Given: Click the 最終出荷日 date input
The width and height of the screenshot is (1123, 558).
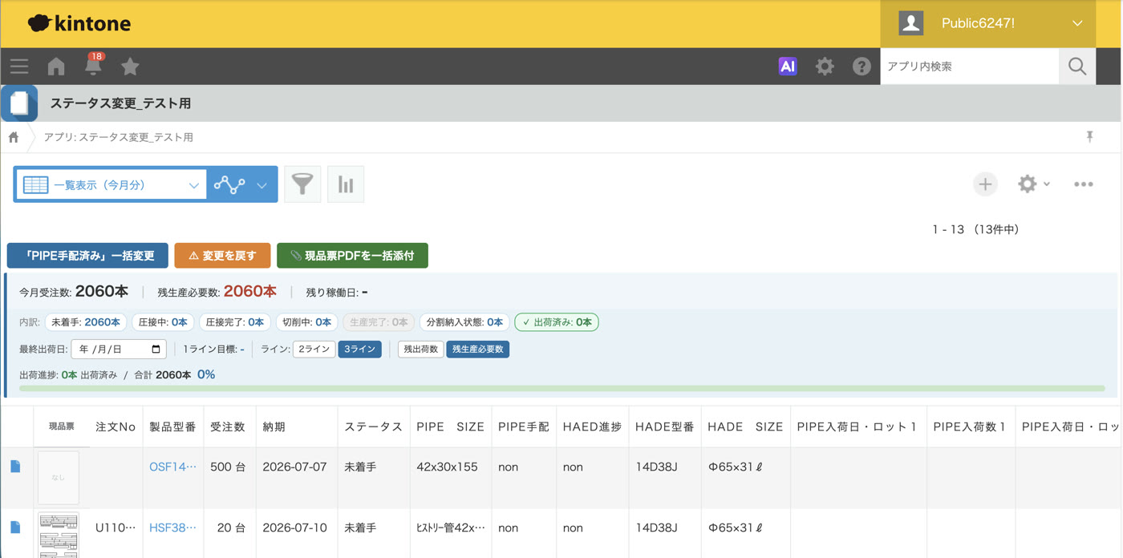Looking at the screenshot, I should 119,350.
